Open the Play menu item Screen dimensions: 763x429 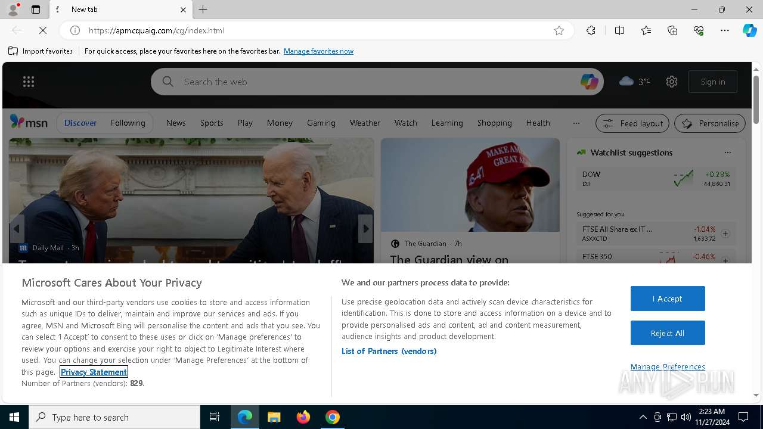click(x=245, y=123)
